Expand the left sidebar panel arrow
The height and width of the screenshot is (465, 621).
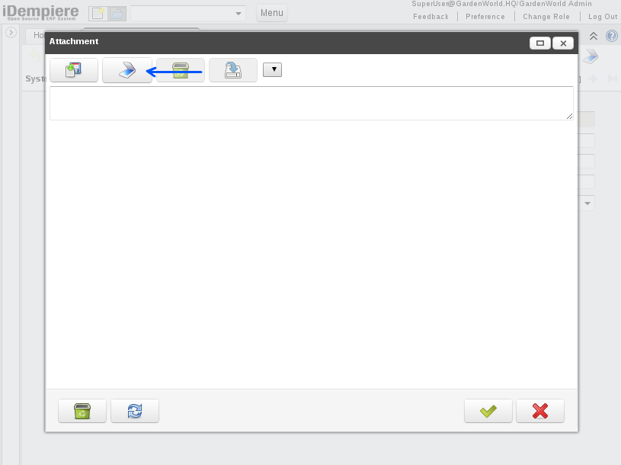(x=11, y=33)
